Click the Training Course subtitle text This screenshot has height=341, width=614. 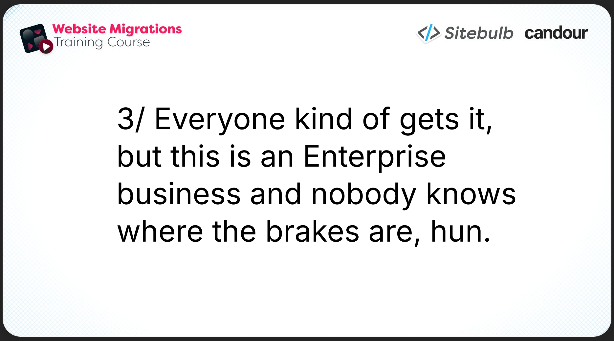coord(102,42)
